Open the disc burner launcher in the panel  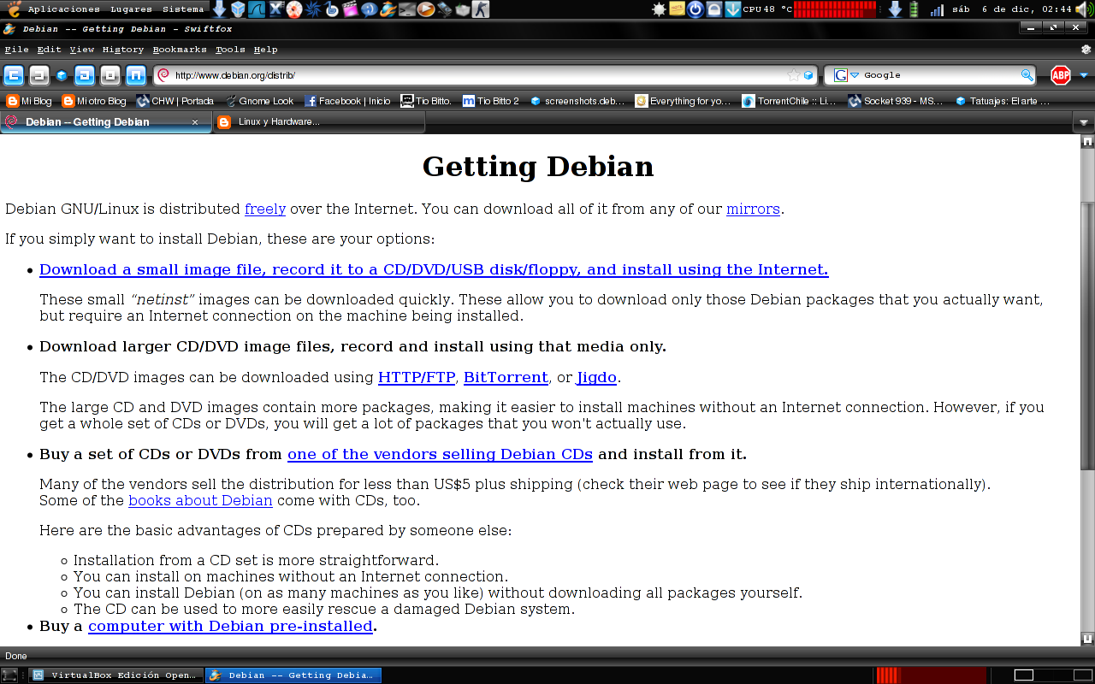(x=293, y=9)
